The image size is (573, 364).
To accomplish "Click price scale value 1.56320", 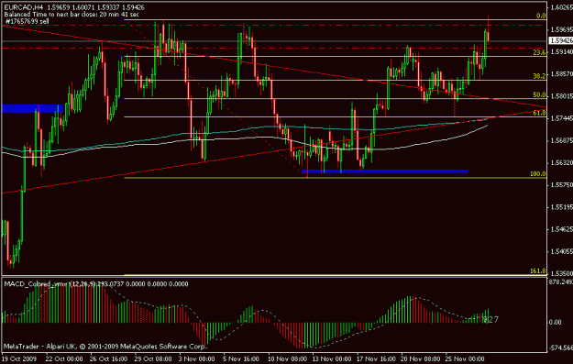I will (562, 162).
